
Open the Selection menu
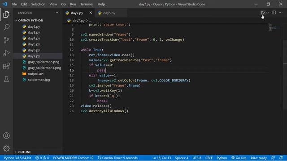pyautogui.click(x=38, y=4)
